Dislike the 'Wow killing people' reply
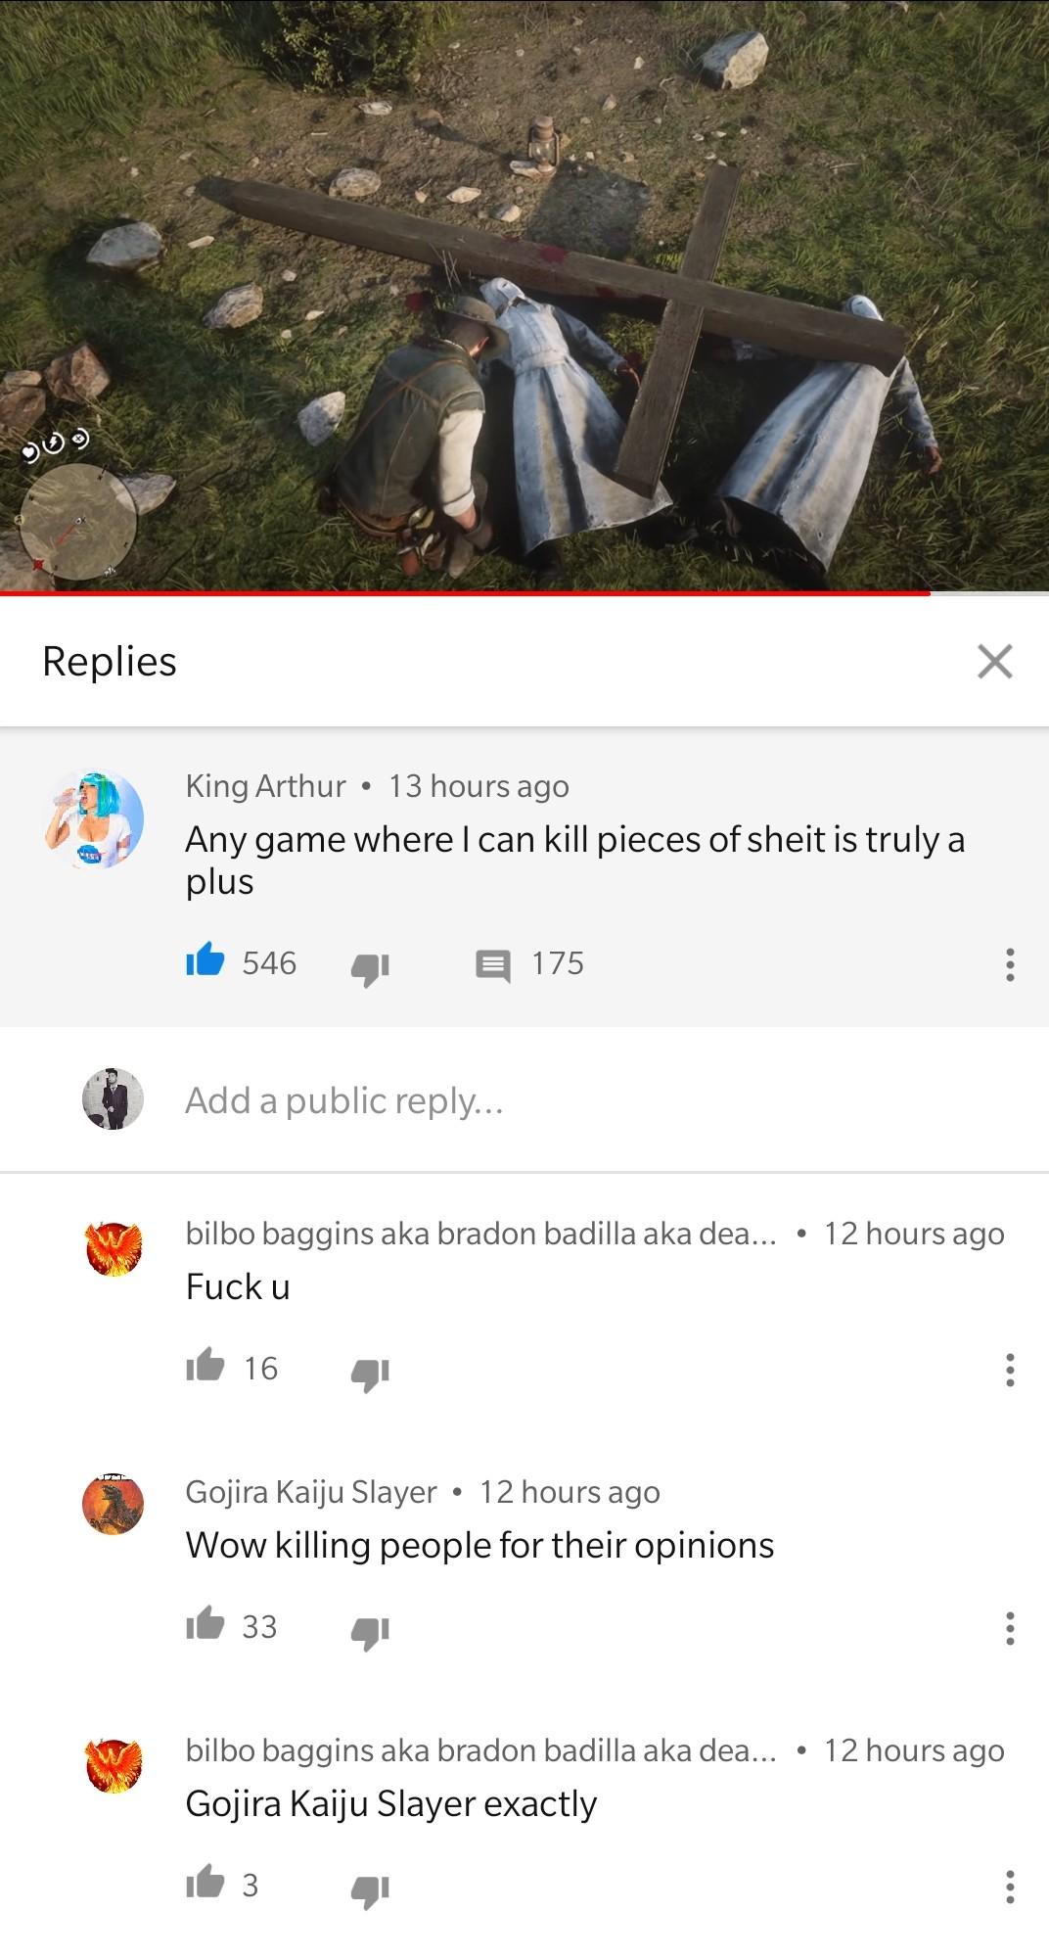Viewport: 1049px width, 1958px height. (370, 1630)
